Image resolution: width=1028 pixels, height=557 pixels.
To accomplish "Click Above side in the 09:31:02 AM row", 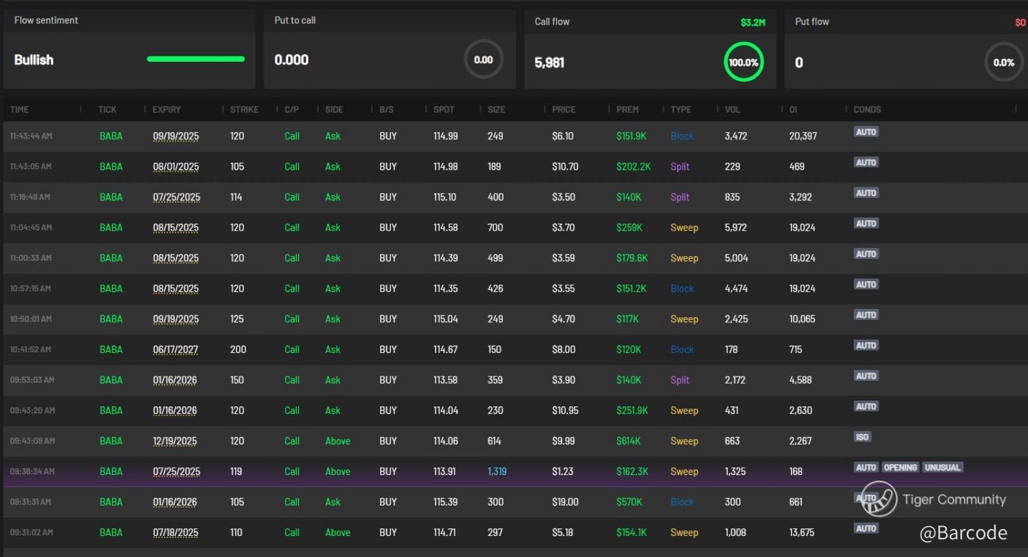I will [338, 533].
